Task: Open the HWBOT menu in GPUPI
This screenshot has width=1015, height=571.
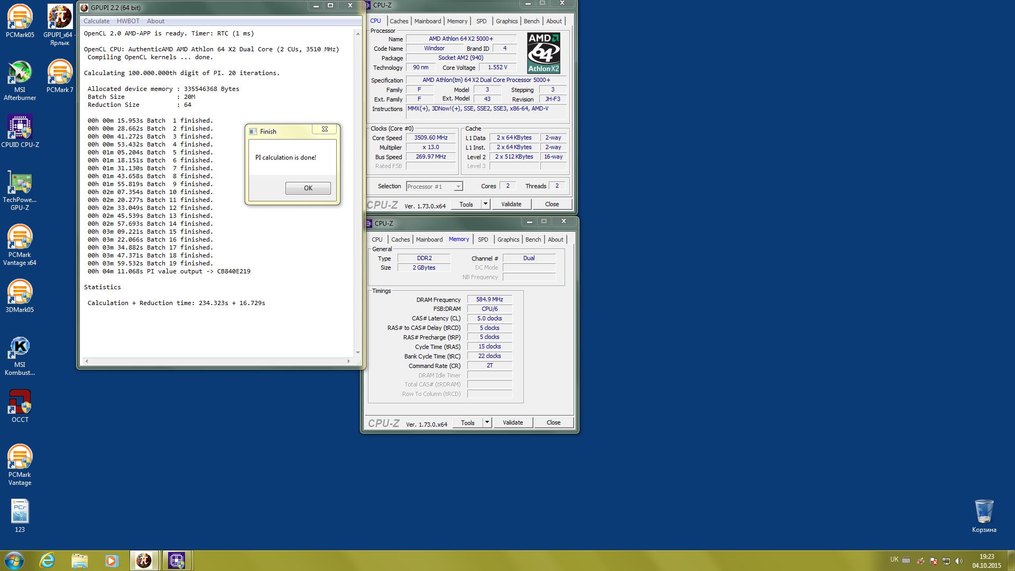Action: pos(128,21)
